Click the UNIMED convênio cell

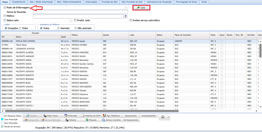coord(192,41)
